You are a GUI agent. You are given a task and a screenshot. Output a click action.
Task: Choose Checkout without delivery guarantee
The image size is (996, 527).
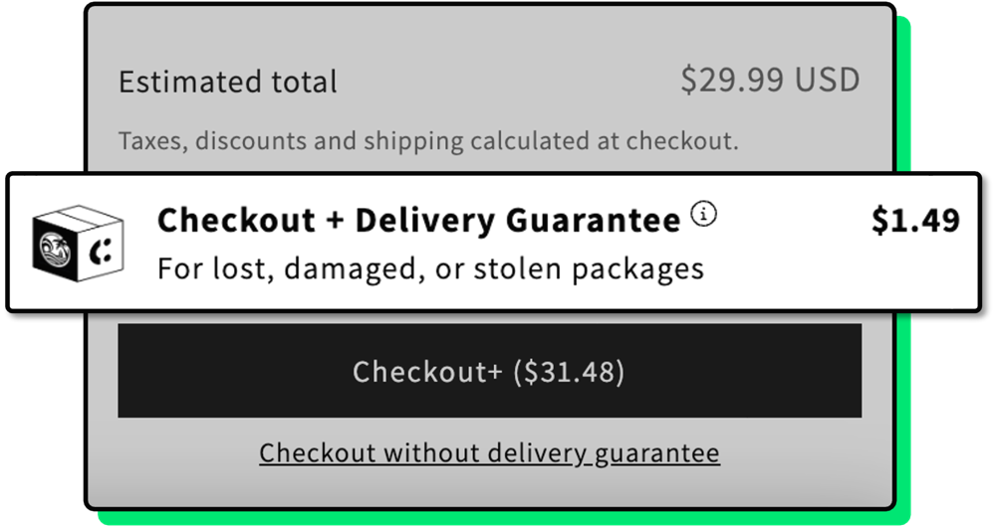(x=489, y=453)
